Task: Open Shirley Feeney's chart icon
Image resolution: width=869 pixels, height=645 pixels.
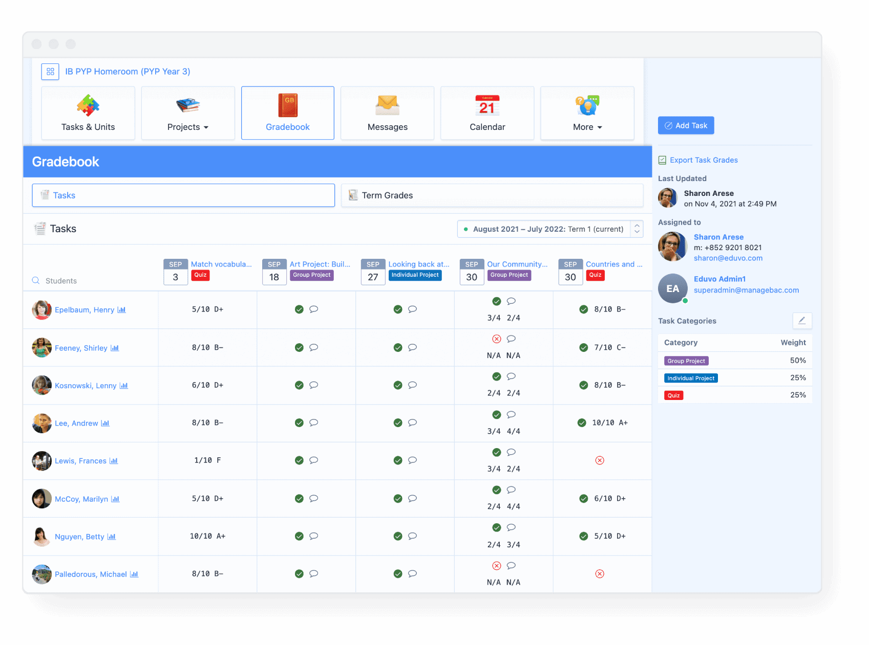Action: pos(115,348)
